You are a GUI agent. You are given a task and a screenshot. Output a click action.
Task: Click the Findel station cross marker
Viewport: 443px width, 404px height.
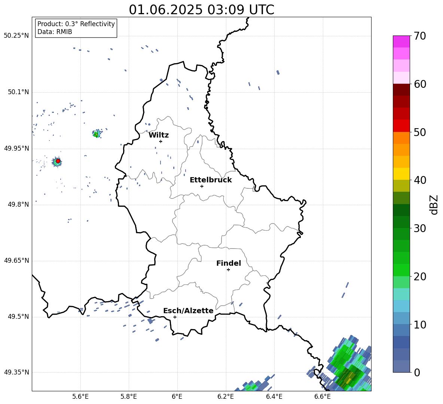click(x=228, y=270)
